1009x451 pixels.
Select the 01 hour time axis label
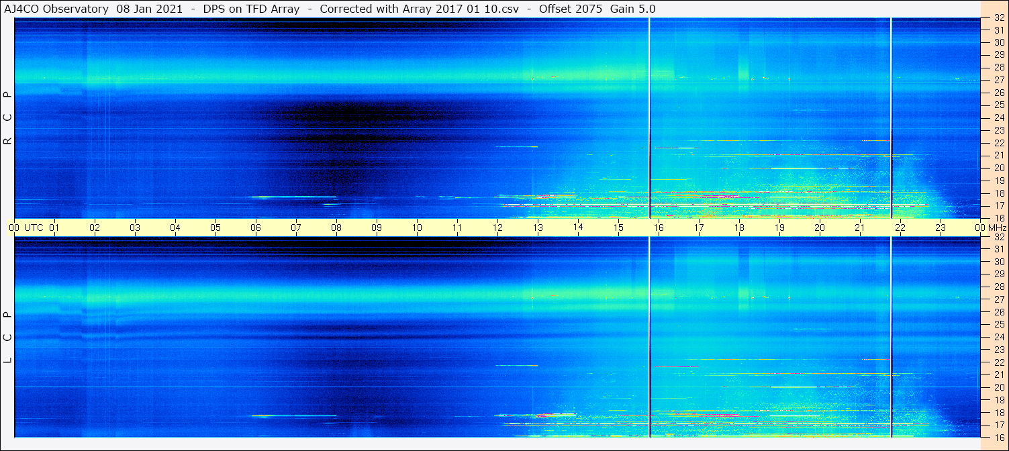(54, 228)
